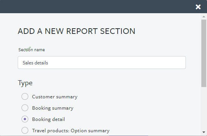Click the Section name input field
Screen dimensions: 207x136
click(x=102, y=63)
